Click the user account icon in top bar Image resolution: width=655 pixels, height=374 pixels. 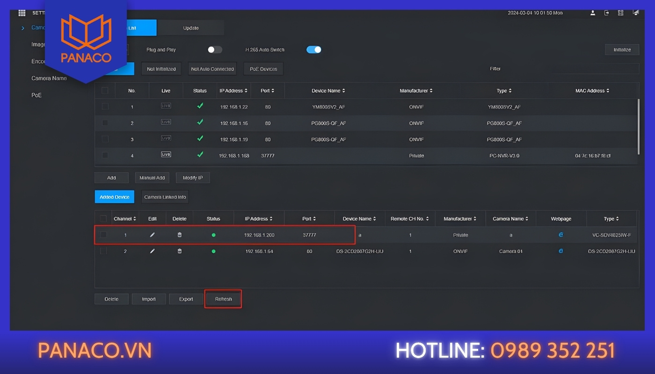point(593,13)
